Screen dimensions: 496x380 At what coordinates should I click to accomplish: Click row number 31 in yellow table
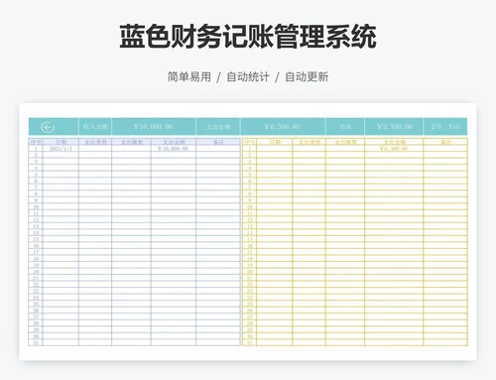[x=250, y=342]
